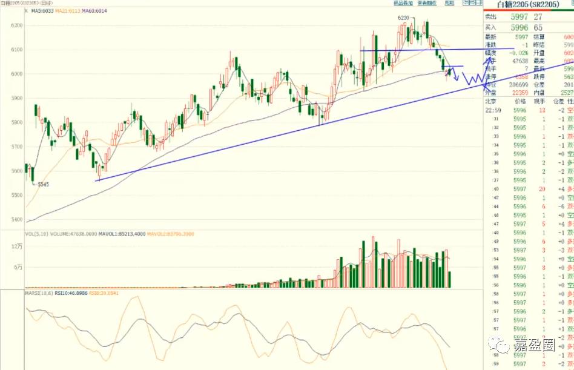
Task: Click the latest candlestick on the price chart
Action: (x=449, y=71)
